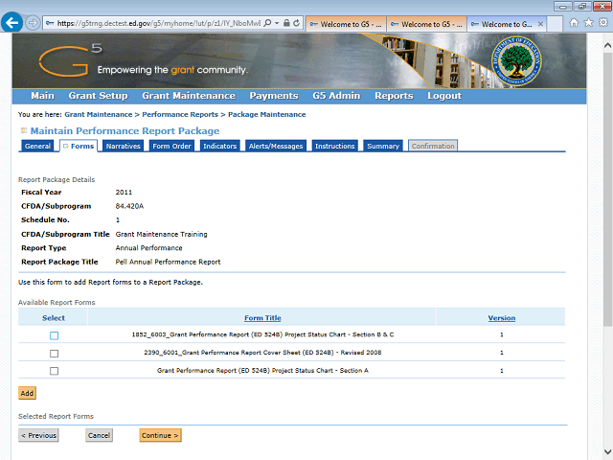Image resolution: width=613 pixels, height=460 pixels.
Task: Open the Main menu
Action: pyautogui.click(x=42, y=96)
